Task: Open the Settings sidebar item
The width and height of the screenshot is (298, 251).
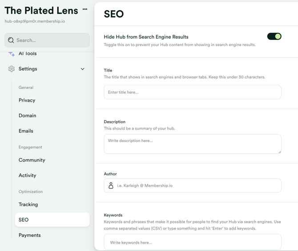Action: (x=28, y=69)
